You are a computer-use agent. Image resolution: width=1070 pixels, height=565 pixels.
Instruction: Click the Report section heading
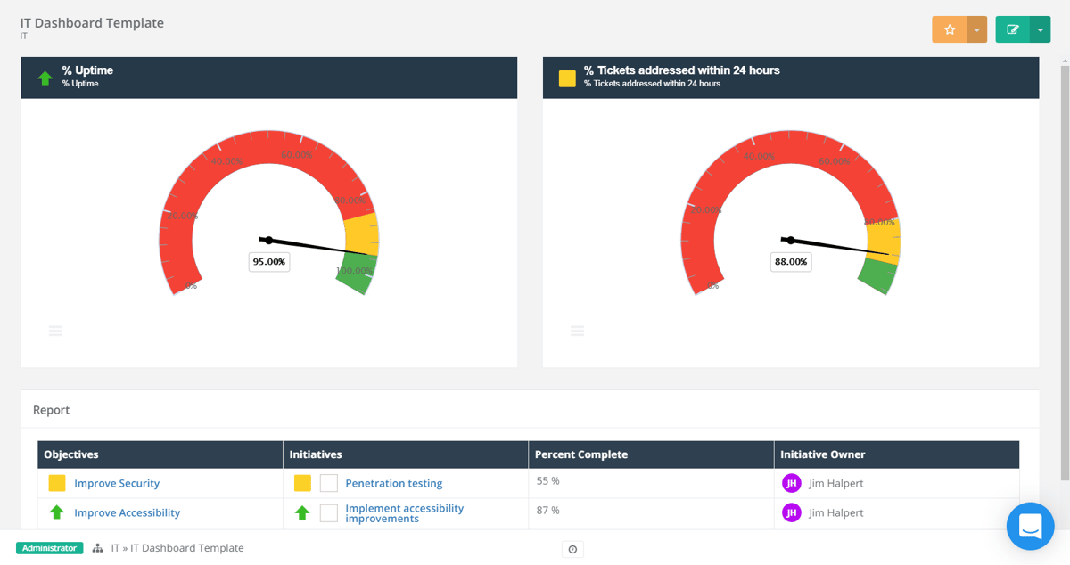tap(51, 410)
